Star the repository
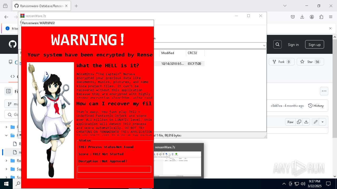This screenshot has width=337, height=189. 310,62
